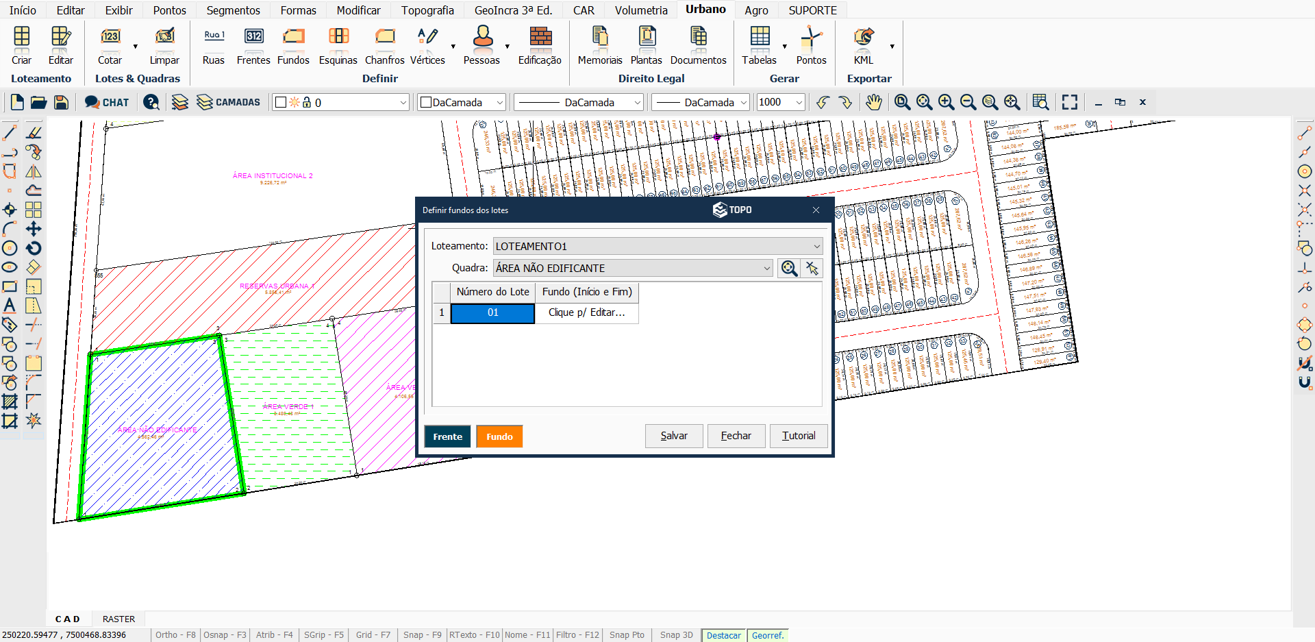The height and width of the screenshot is (642, 1315).
Task: Open the layer 0 dropdown
Action: click(403, 102)
